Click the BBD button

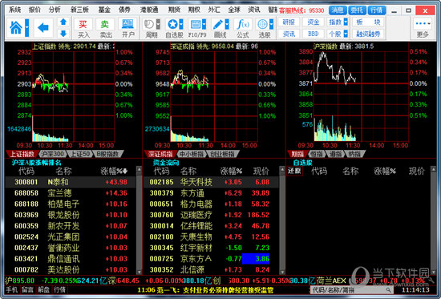313,34
